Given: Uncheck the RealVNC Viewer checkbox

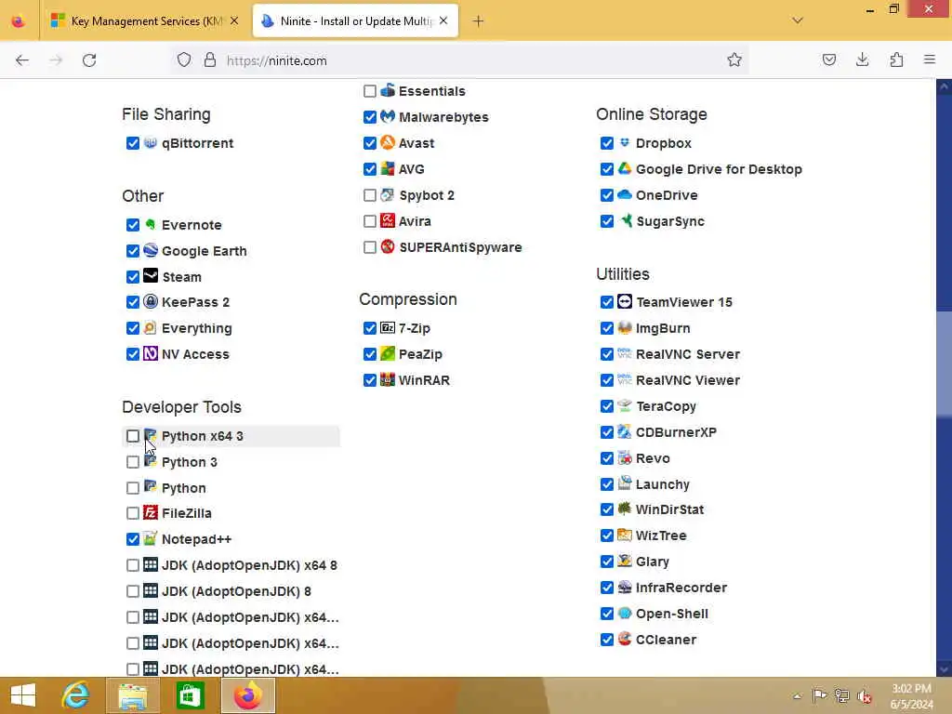Looking at the screenshot, I should coord(606,380).
